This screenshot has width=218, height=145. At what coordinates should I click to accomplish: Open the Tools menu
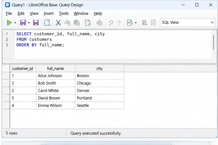64,14
